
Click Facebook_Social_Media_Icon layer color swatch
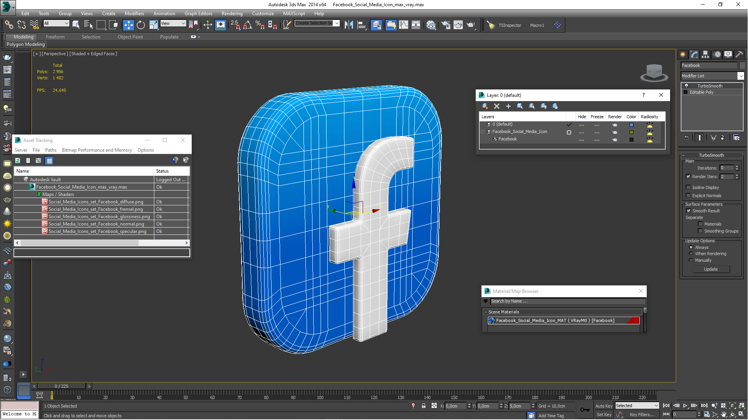(632, 132)
